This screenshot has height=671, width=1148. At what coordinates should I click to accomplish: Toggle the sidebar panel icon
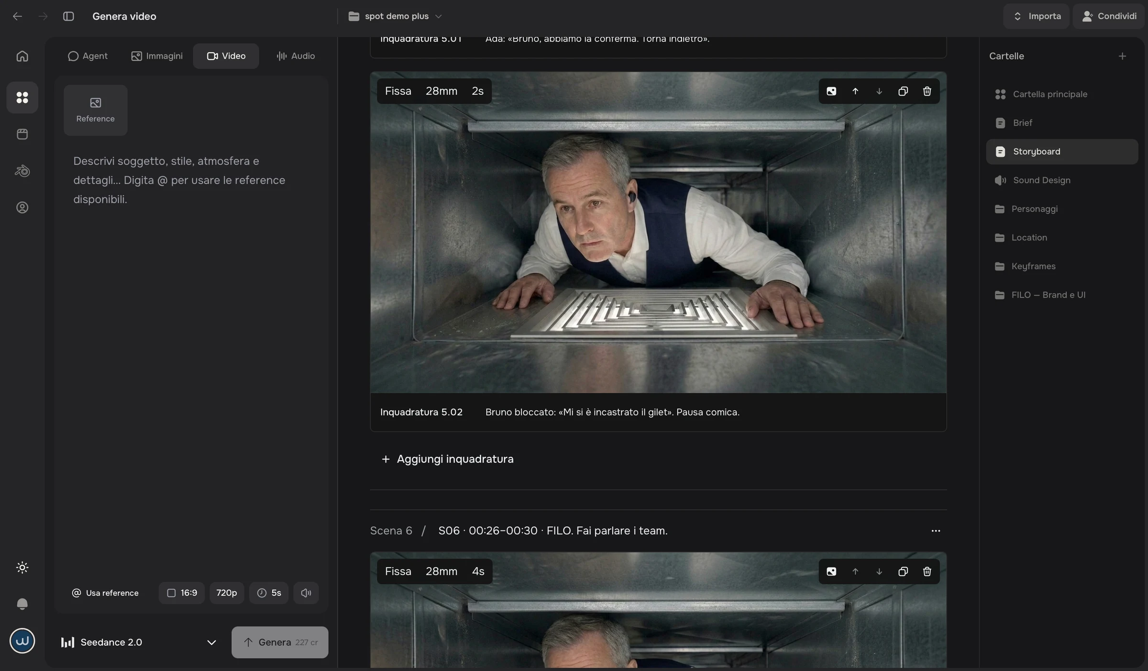(68, 16)
